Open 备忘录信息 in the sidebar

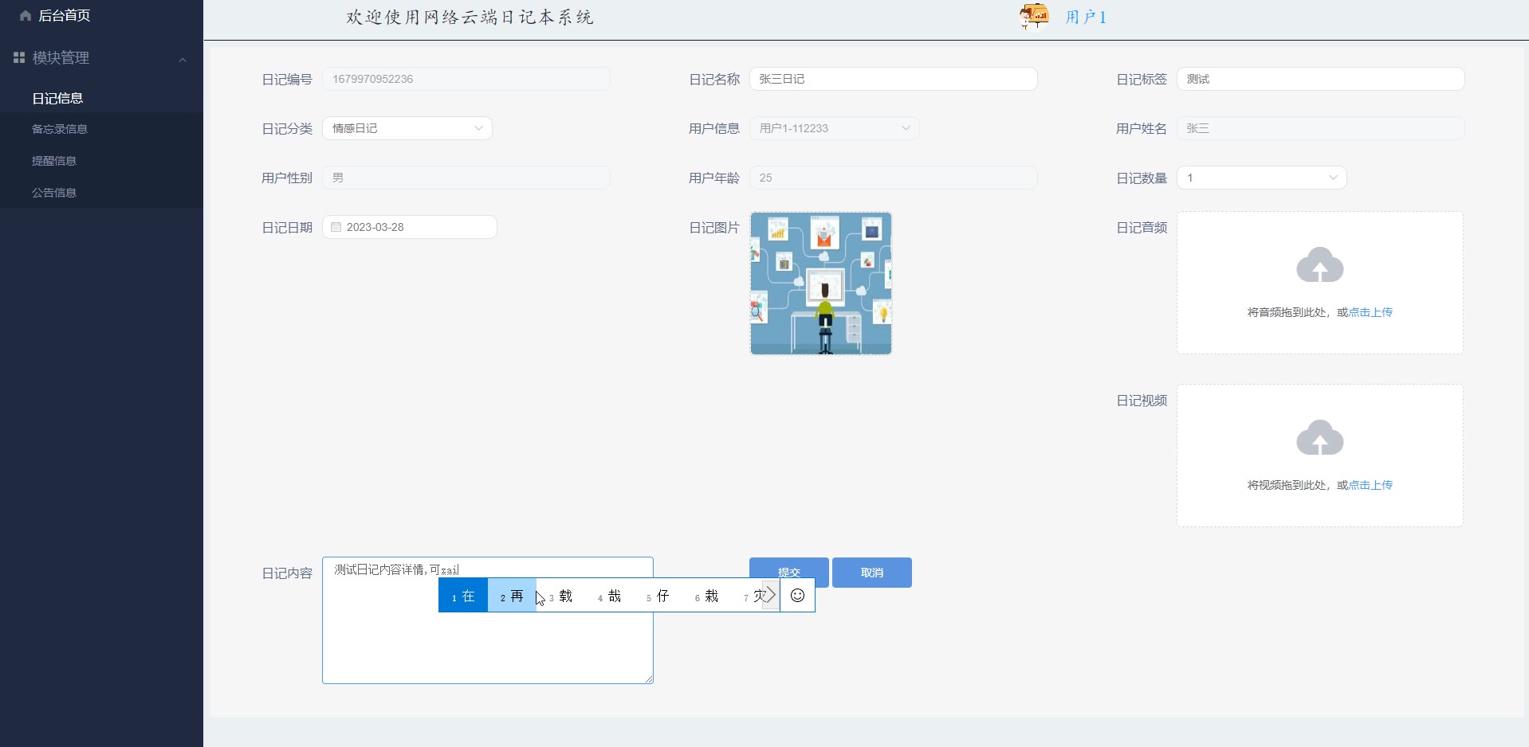[x=60, y=129]
